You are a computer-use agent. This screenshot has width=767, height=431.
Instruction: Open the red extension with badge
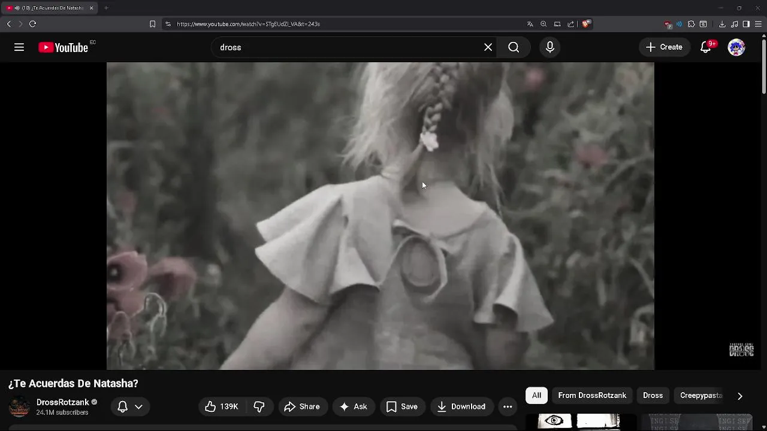[668, 25]
